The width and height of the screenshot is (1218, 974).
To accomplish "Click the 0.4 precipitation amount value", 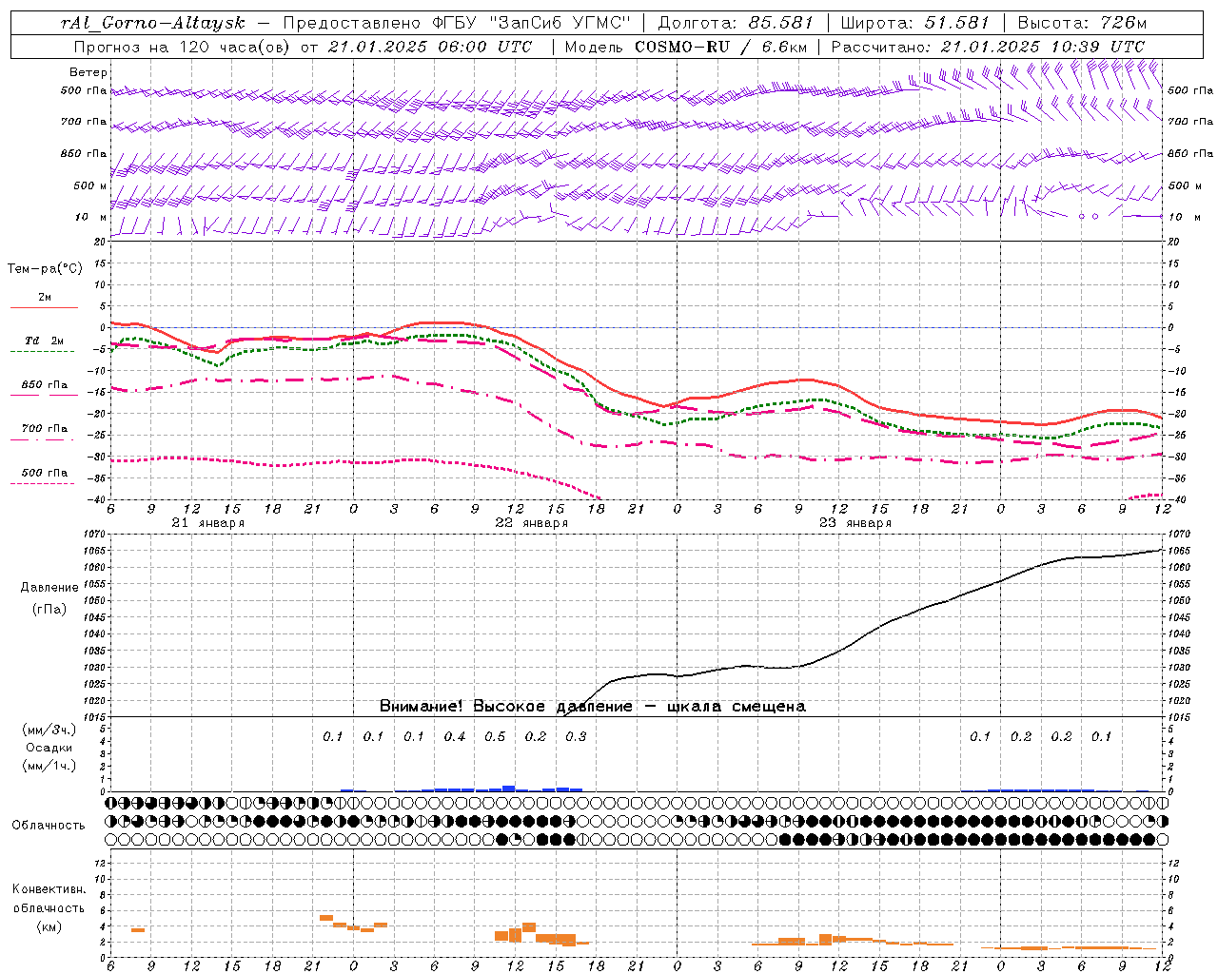I will pyautogui.click(x=455, y=736).
